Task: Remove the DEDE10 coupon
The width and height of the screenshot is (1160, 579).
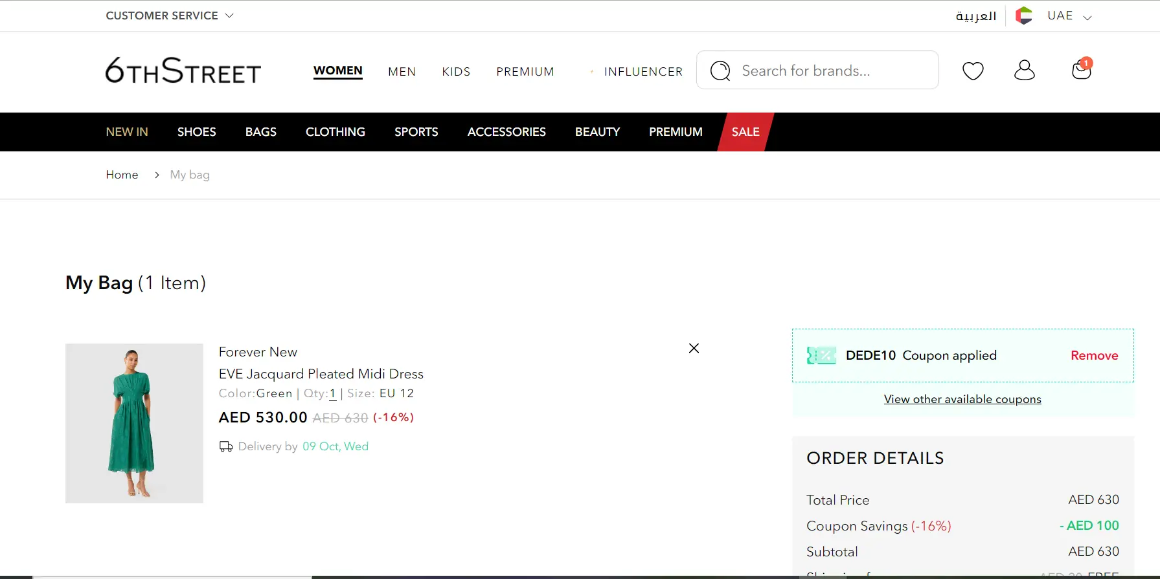Action: coord(1095,355)
